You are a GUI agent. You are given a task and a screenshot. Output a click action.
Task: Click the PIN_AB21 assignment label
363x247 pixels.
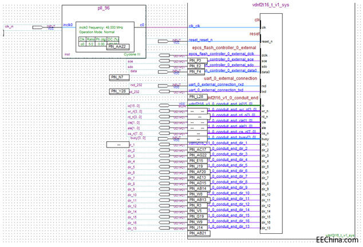tap(199, 233)
